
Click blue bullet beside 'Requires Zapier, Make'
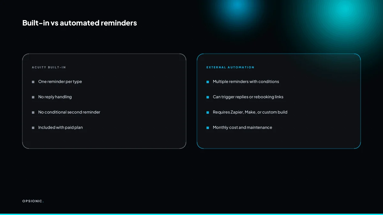(x=208, y=113)
